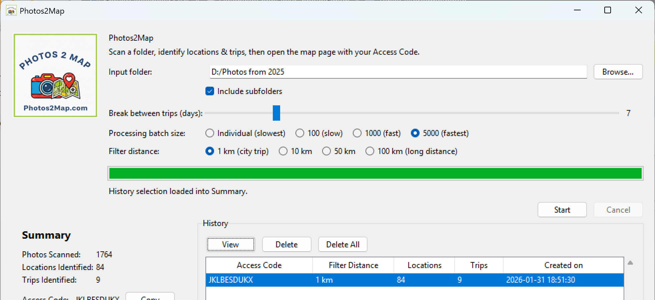This screenshot has height=300, width=655.
Task: Select 100 km (long distance) filter
Action: coord(370,151)
